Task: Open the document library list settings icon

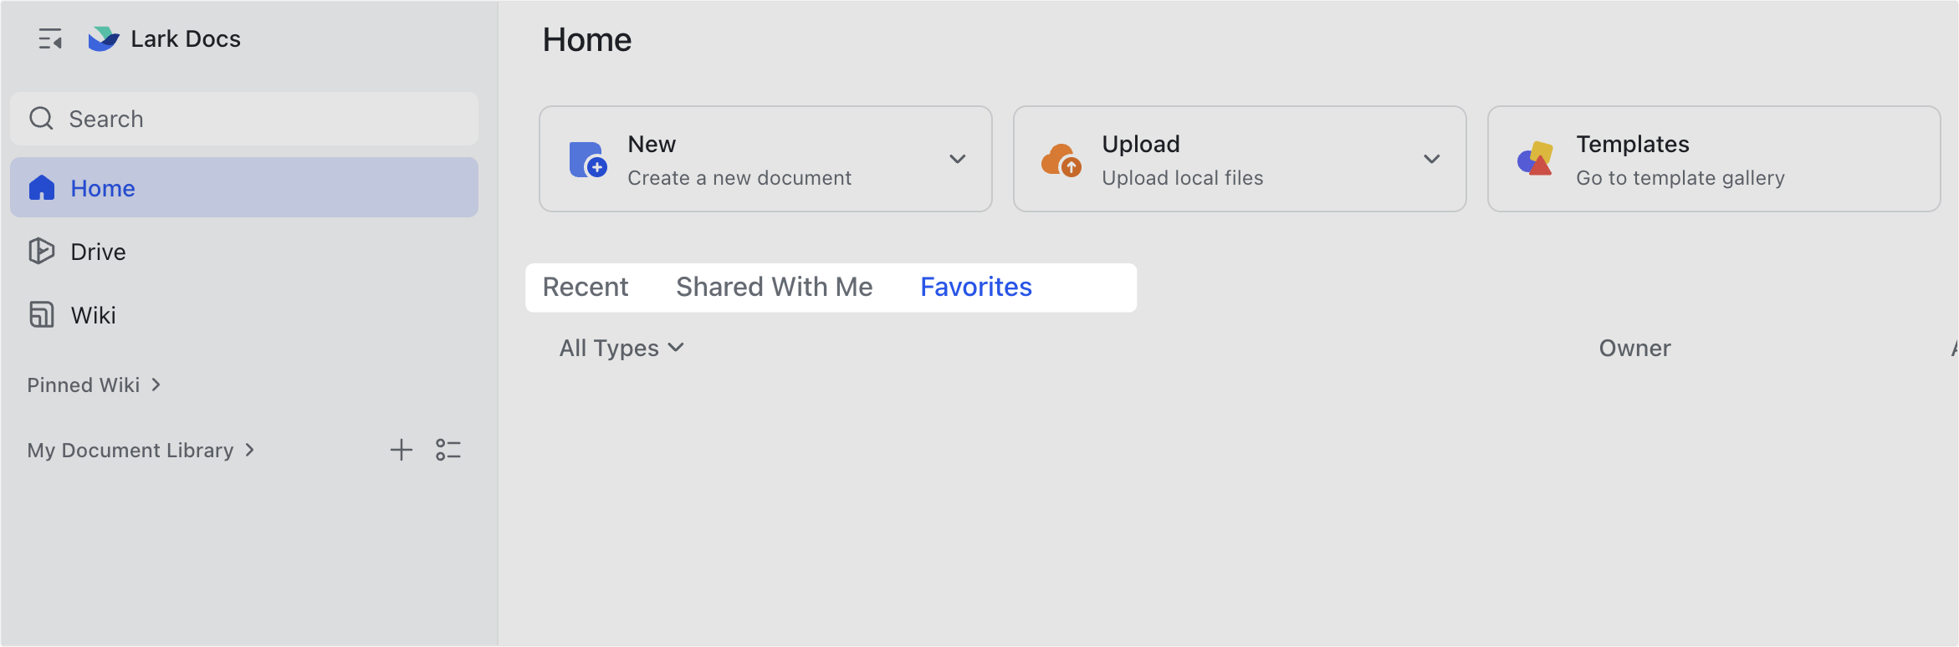Action: pos(448,451)
